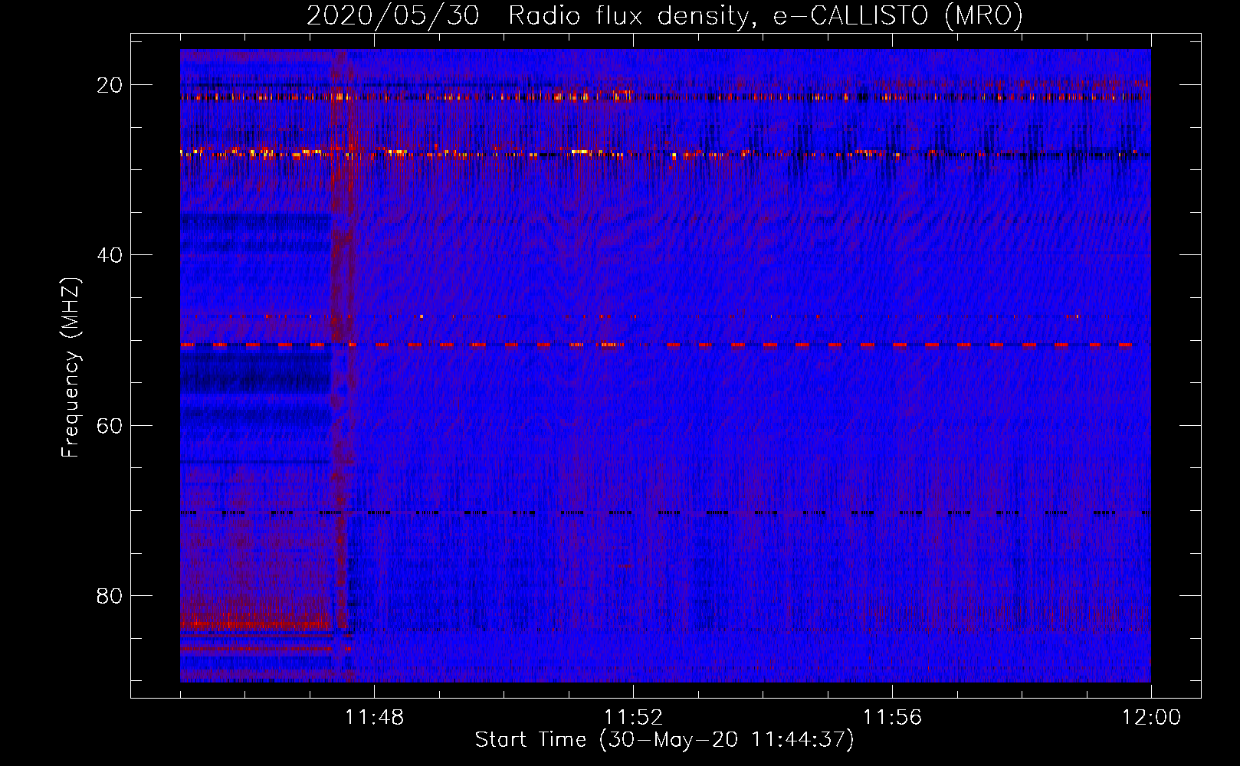Click the 11:48 time tick label

click(x=374, y=718)
